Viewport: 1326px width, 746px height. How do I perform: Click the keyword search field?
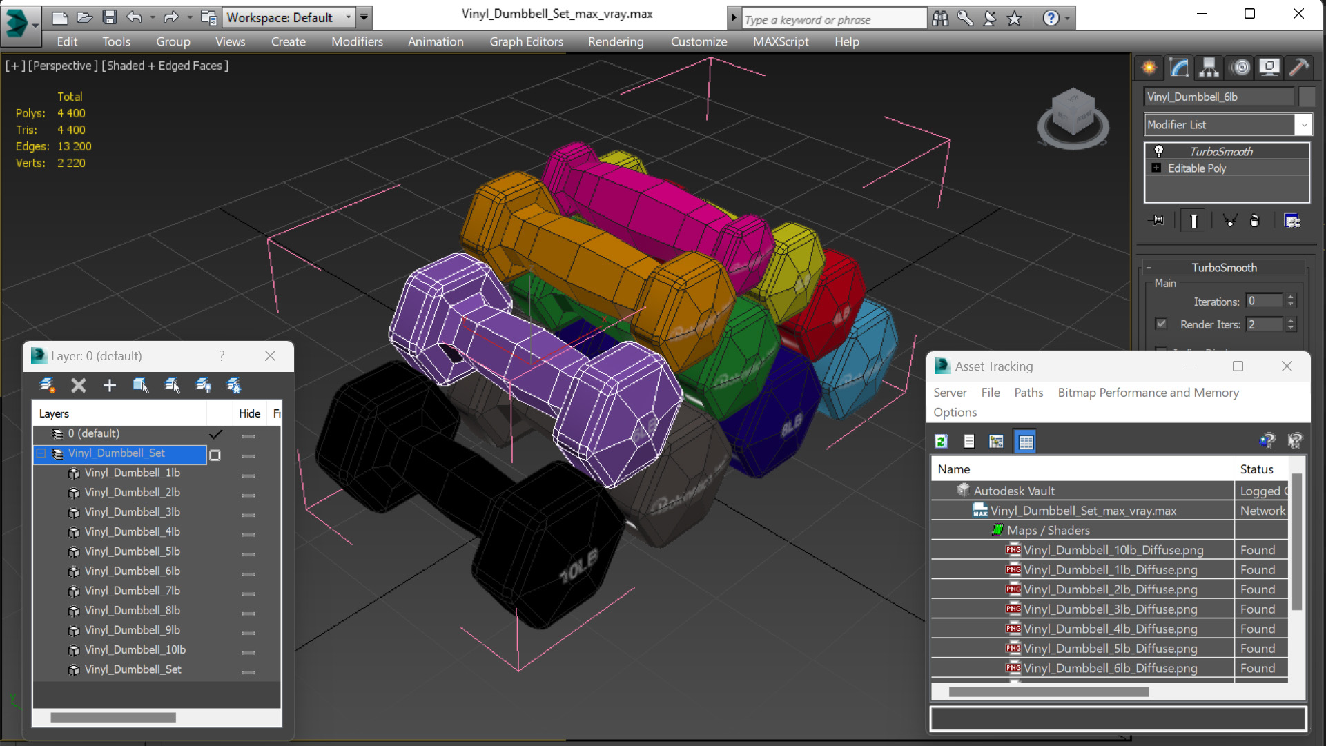835,19
